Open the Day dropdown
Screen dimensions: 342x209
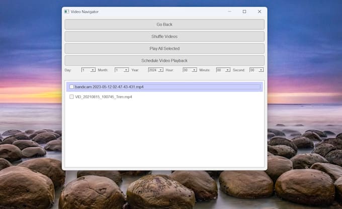coord(89,70)
